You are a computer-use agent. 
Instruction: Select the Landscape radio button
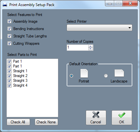pos(106,76)
